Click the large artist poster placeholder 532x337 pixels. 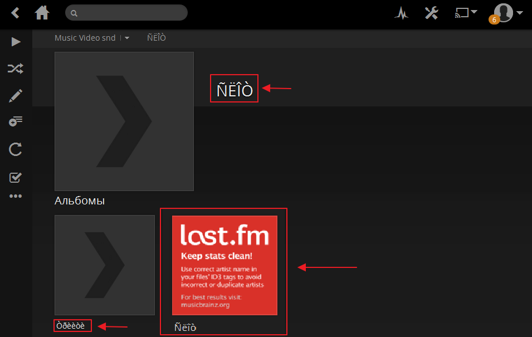pyautogui.click(x=124, y=121)
